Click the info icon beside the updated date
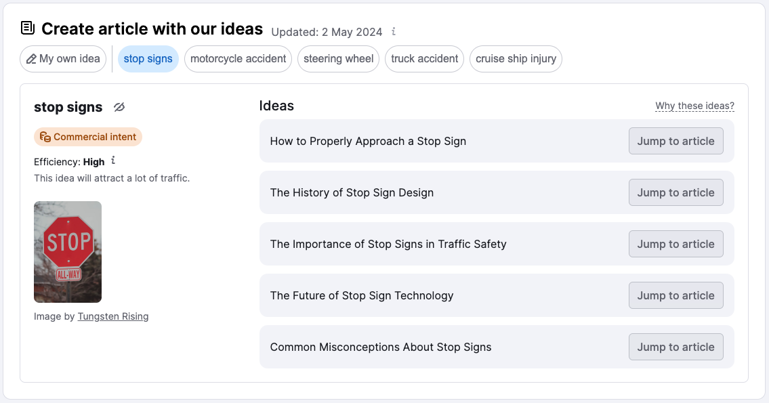The image size is (769, 403). 394,32
